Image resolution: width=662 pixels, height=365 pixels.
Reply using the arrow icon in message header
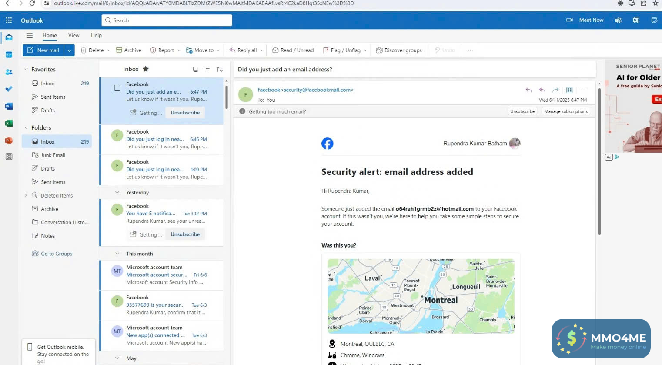(x=528, y=90)
